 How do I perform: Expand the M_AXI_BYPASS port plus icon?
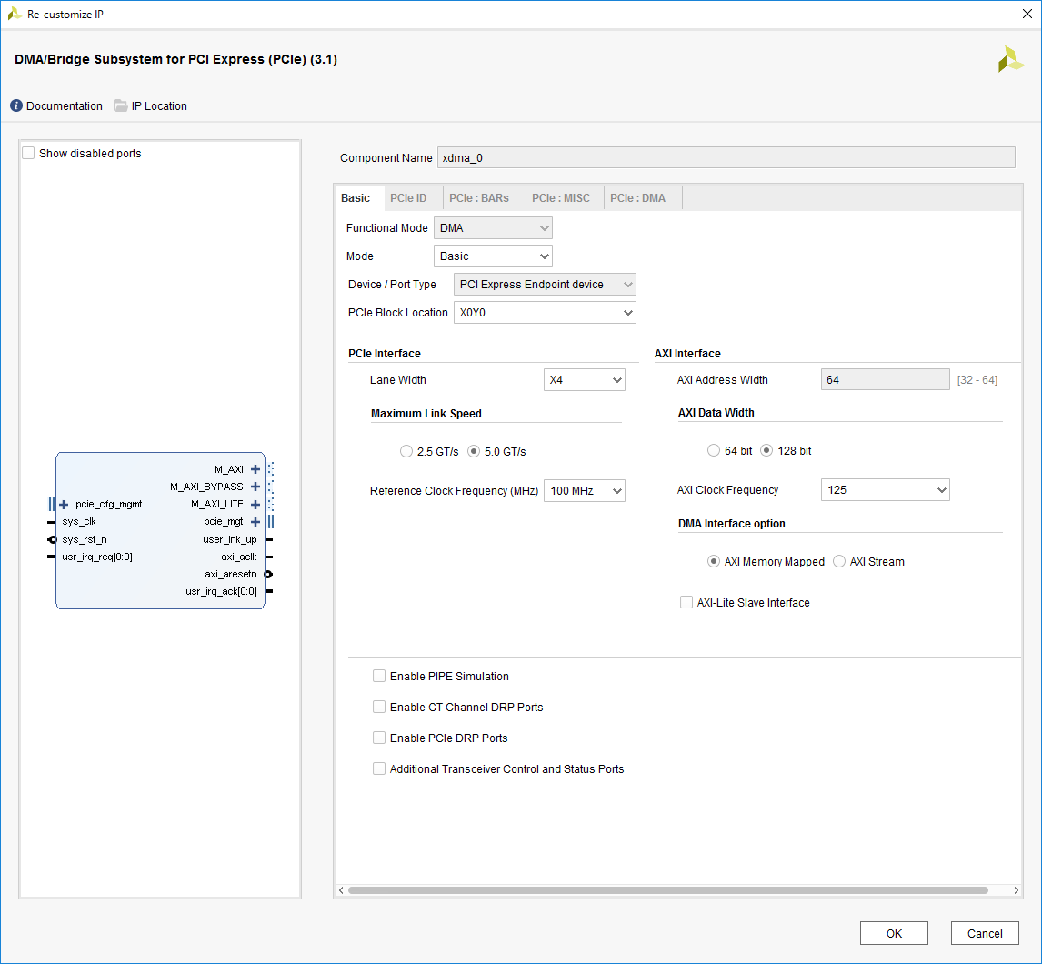point(255,487)
